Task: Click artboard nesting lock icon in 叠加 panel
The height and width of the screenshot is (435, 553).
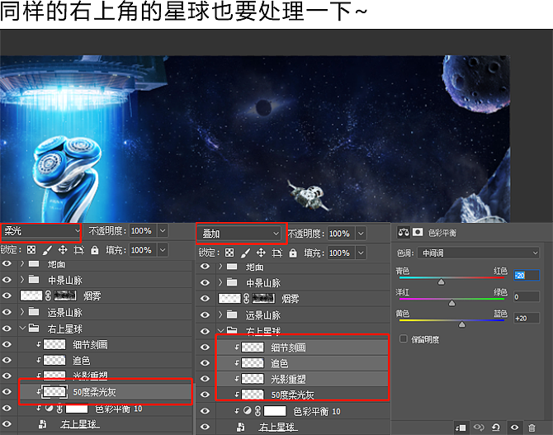Action: [277, 253]
